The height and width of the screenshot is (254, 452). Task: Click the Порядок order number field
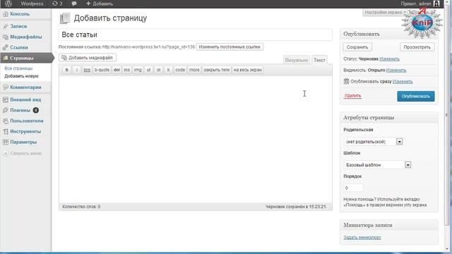pyautogui.click(x=353, y=188)
